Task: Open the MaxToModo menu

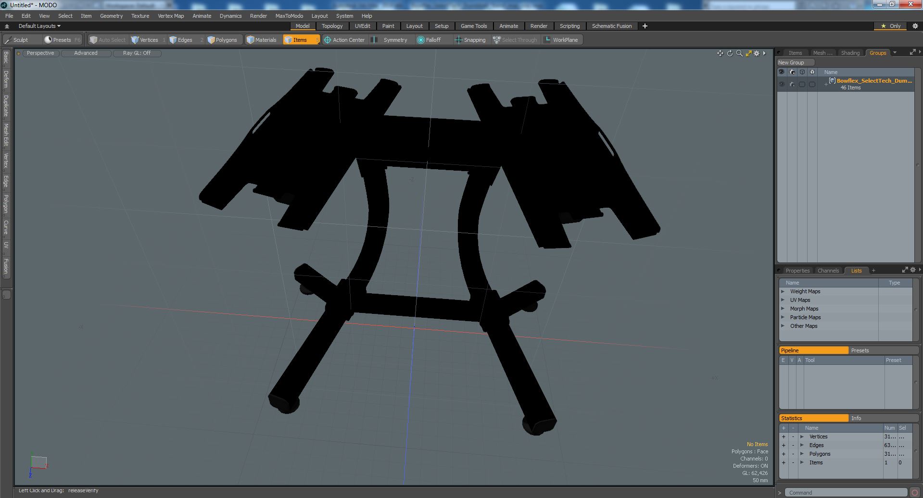Action: click(x=289, y=16)
